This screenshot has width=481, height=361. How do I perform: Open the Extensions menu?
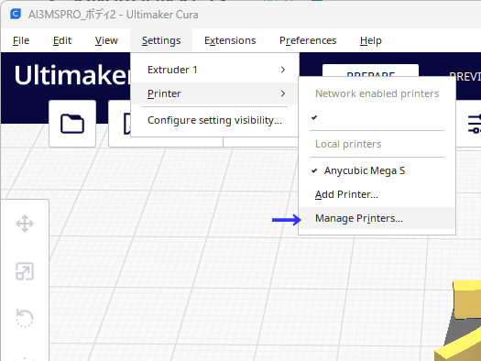230,40
